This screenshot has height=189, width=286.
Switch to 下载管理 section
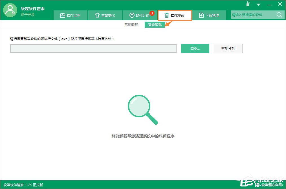click(210, 15)
